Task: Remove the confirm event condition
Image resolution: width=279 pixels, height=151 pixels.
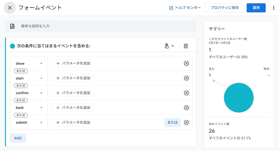Action: click(187, 93)
